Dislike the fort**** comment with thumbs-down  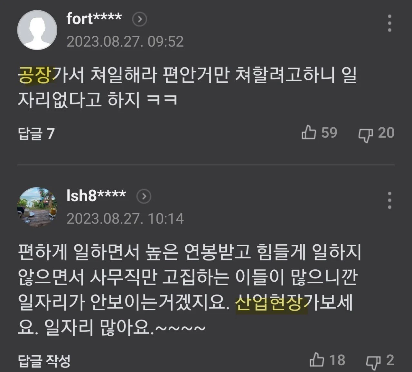[x=366, y=134]
